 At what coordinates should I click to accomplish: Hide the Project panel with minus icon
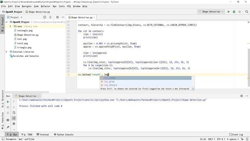click(63, 17)
